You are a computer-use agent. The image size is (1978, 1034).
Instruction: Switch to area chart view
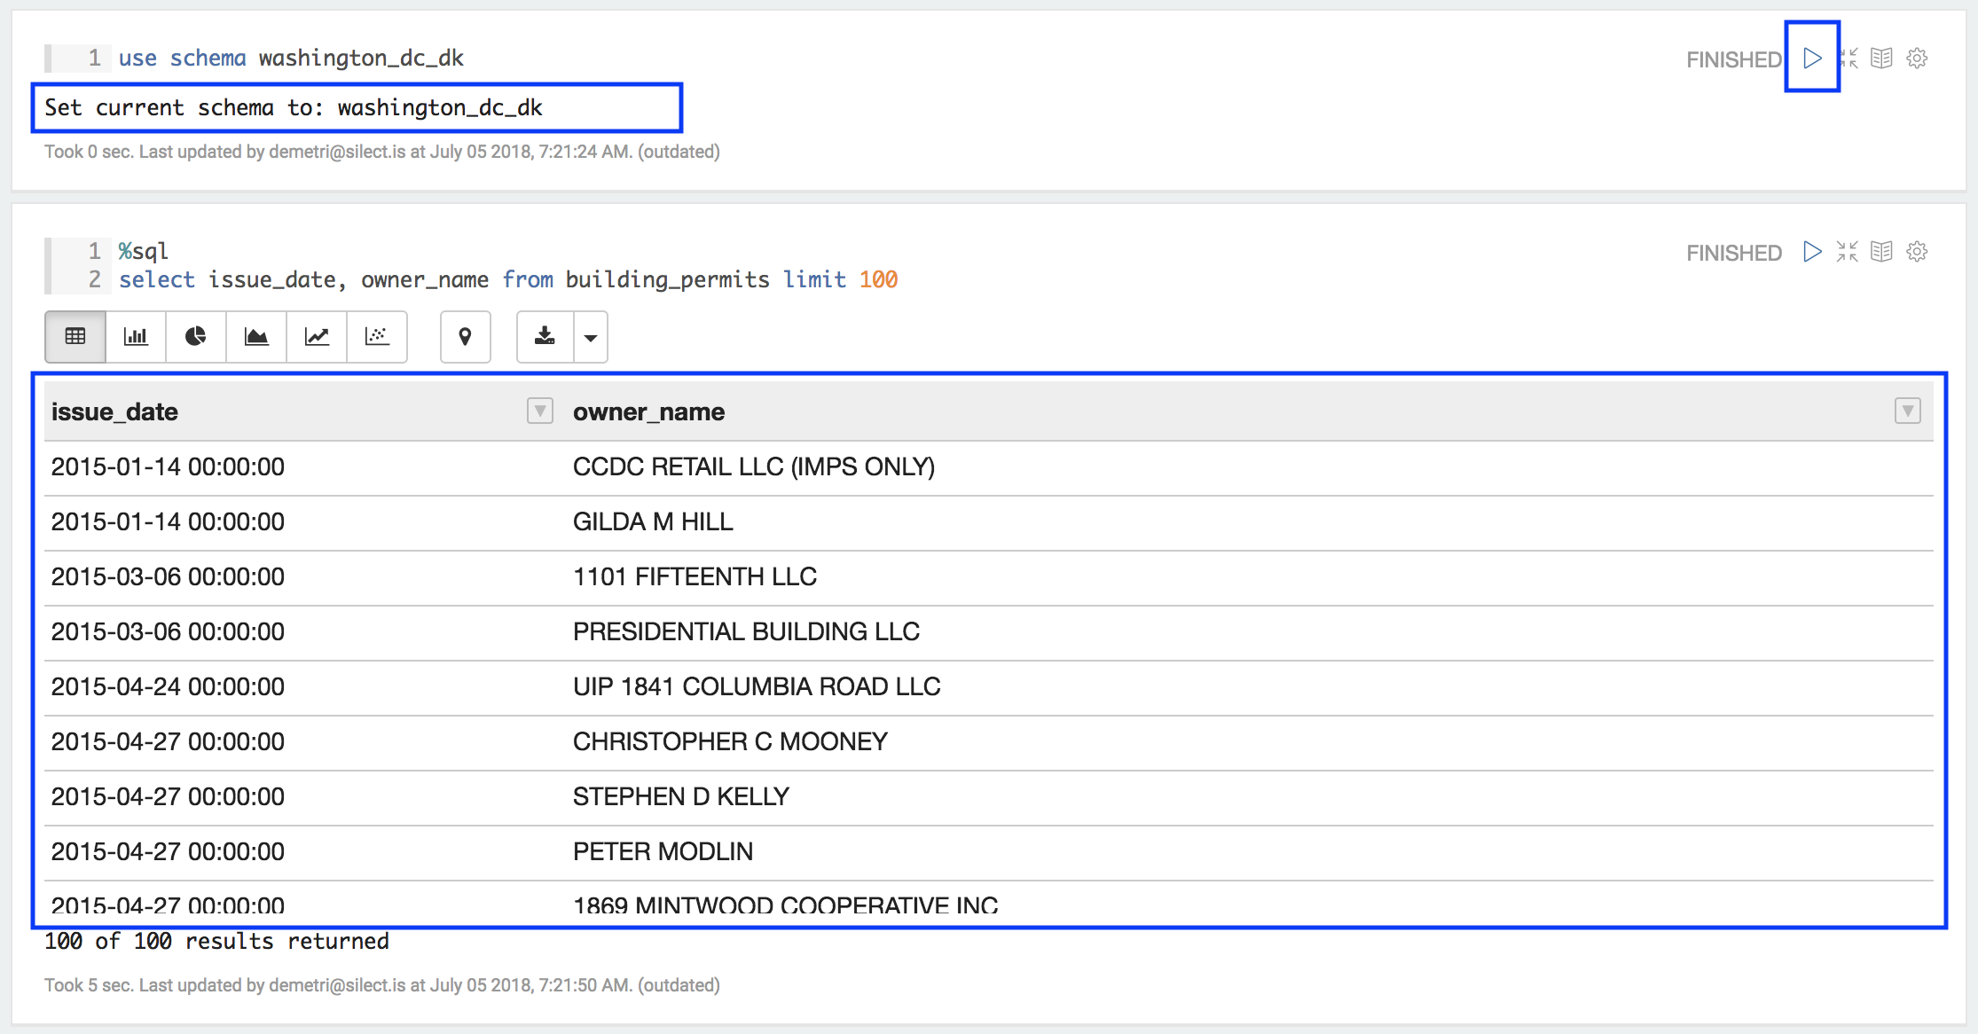coord(256,336)
